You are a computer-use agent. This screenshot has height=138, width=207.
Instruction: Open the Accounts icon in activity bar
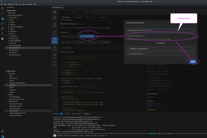click(2, 131)
